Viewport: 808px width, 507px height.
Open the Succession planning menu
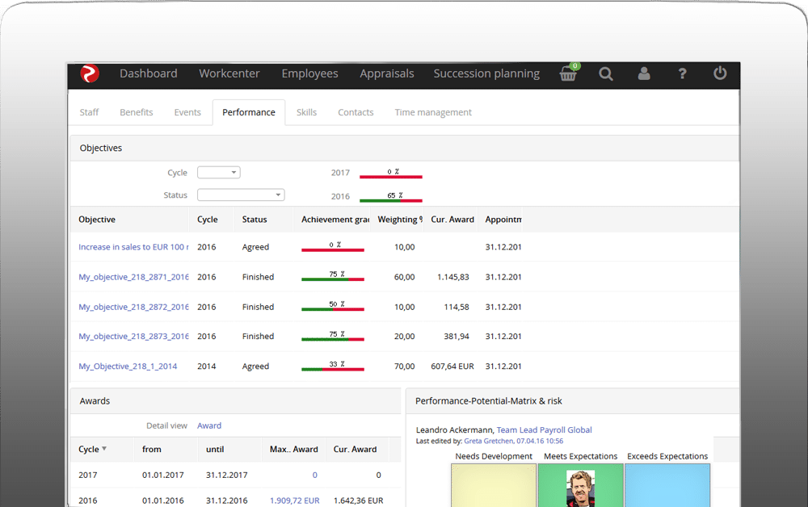click(486, 73)
